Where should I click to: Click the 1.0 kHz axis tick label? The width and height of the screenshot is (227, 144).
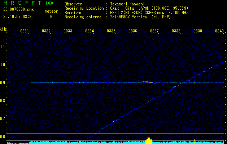[4, 65]
